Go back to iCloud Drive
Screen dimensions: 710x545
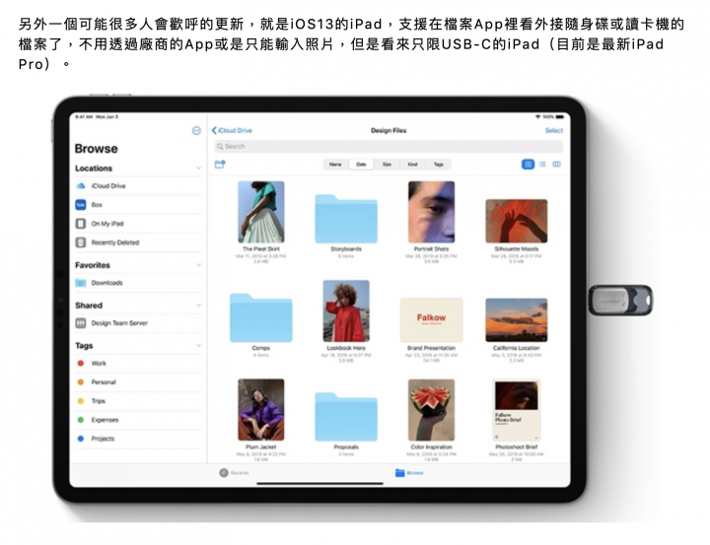click(x=232, y=130)
